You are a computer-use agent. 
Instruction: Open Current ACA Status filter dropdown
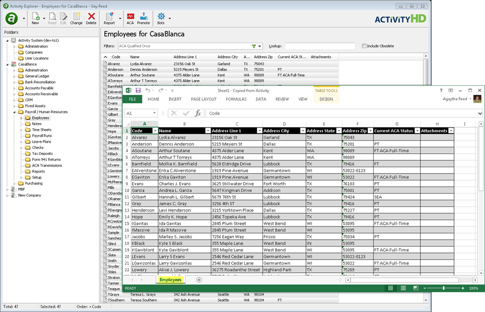[x=417, y=131]
